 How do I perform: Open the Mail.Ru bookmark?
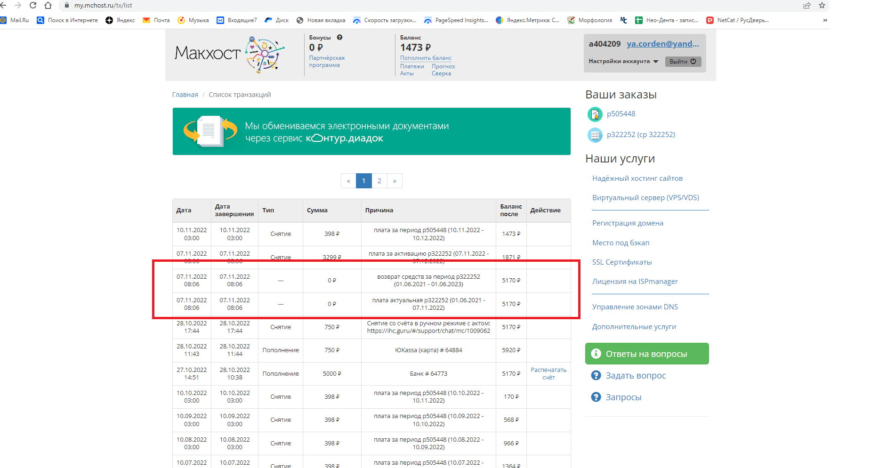coord(15,20)
